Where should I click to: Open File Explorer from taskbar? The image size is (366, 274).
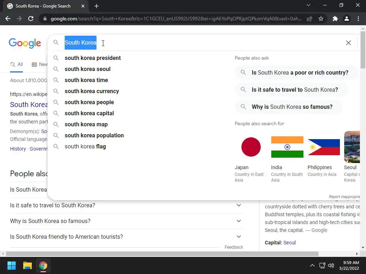[27, 265]
